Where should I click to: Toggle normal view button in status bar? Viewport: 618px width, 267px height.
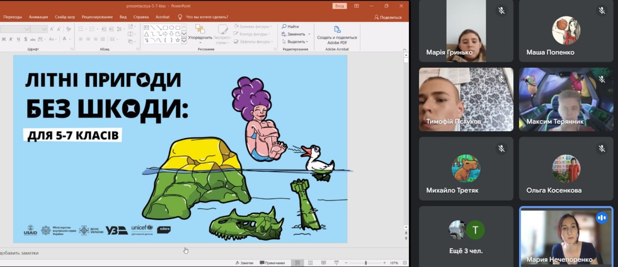297,263
